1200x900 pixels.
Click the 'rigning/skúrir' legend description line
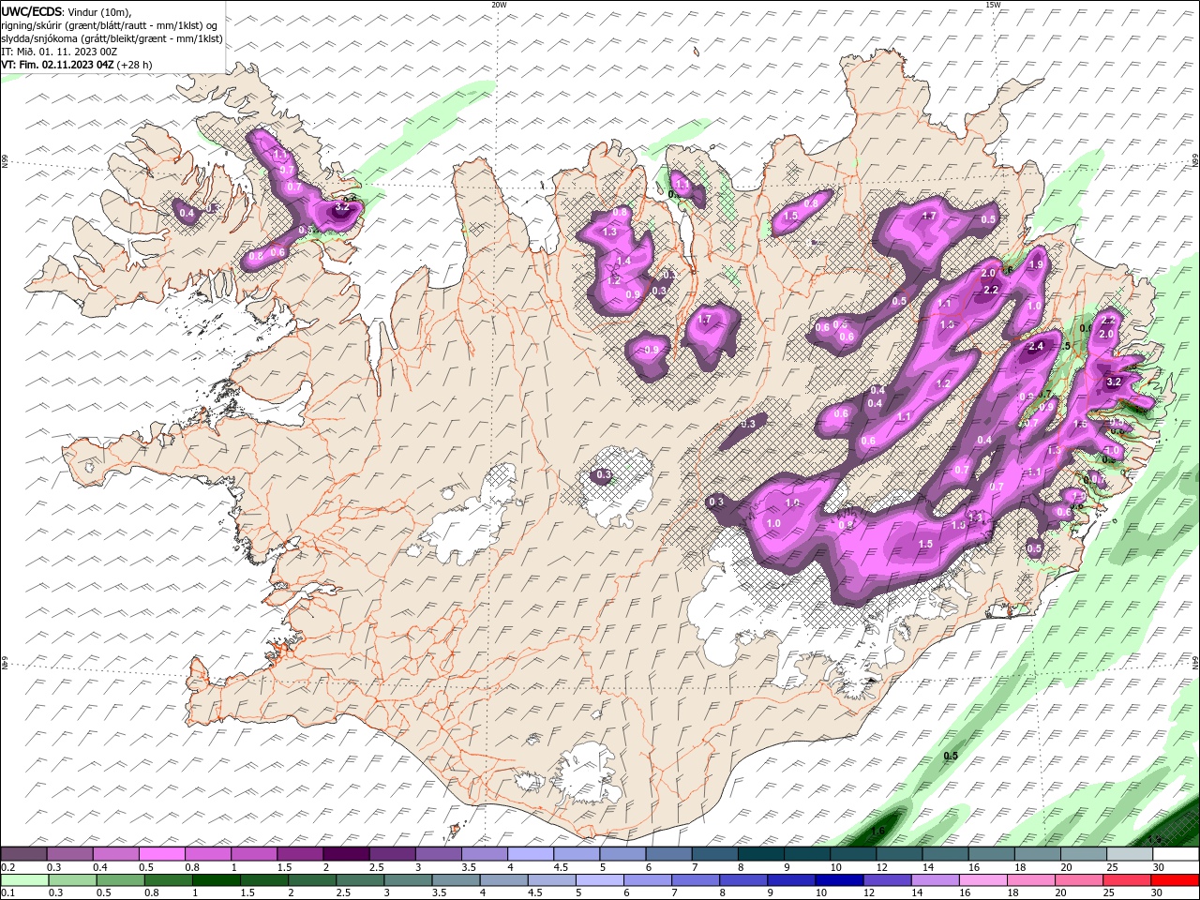(110, 24)
